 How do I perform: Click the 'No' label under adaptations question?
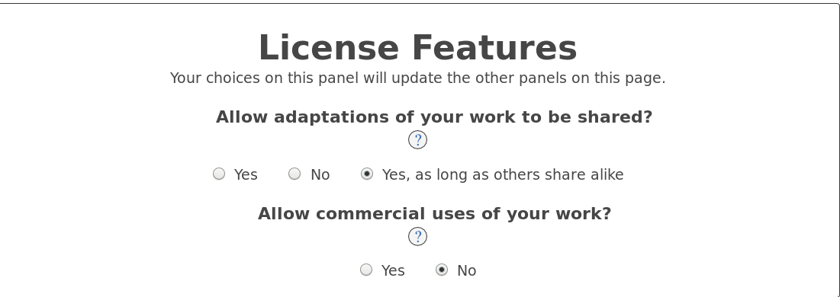(x=320, y=175)
